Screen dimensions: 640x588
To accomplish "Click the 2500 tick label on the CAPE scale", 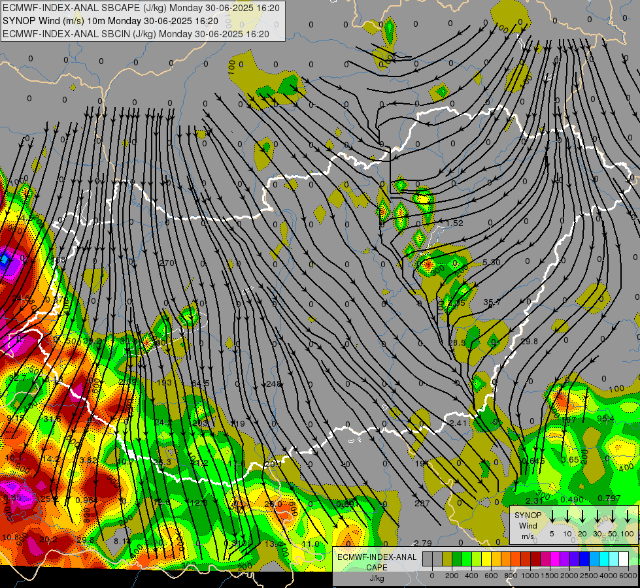I will point(589,576).
